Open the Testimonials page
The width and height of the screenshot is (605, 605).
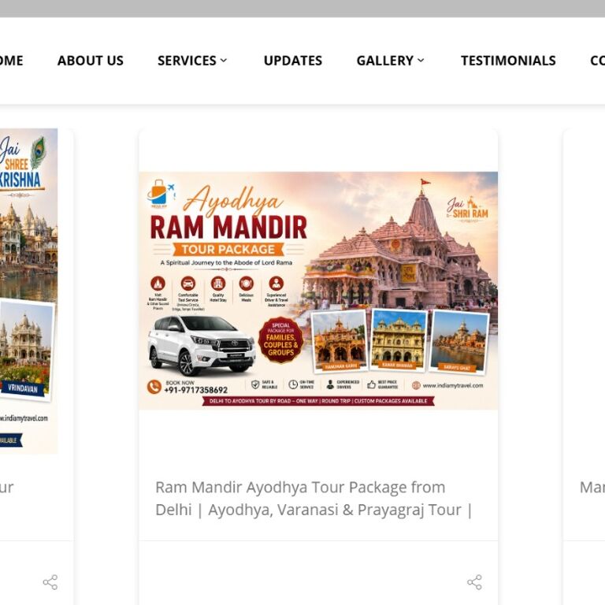tap(508, 61)
